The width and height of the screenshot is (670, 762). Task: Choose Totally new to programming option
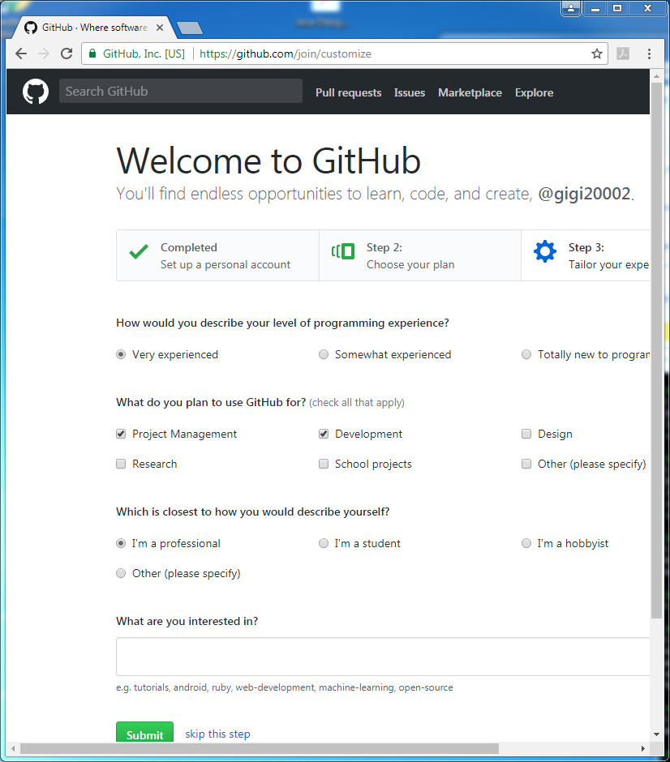click(526, 354)
